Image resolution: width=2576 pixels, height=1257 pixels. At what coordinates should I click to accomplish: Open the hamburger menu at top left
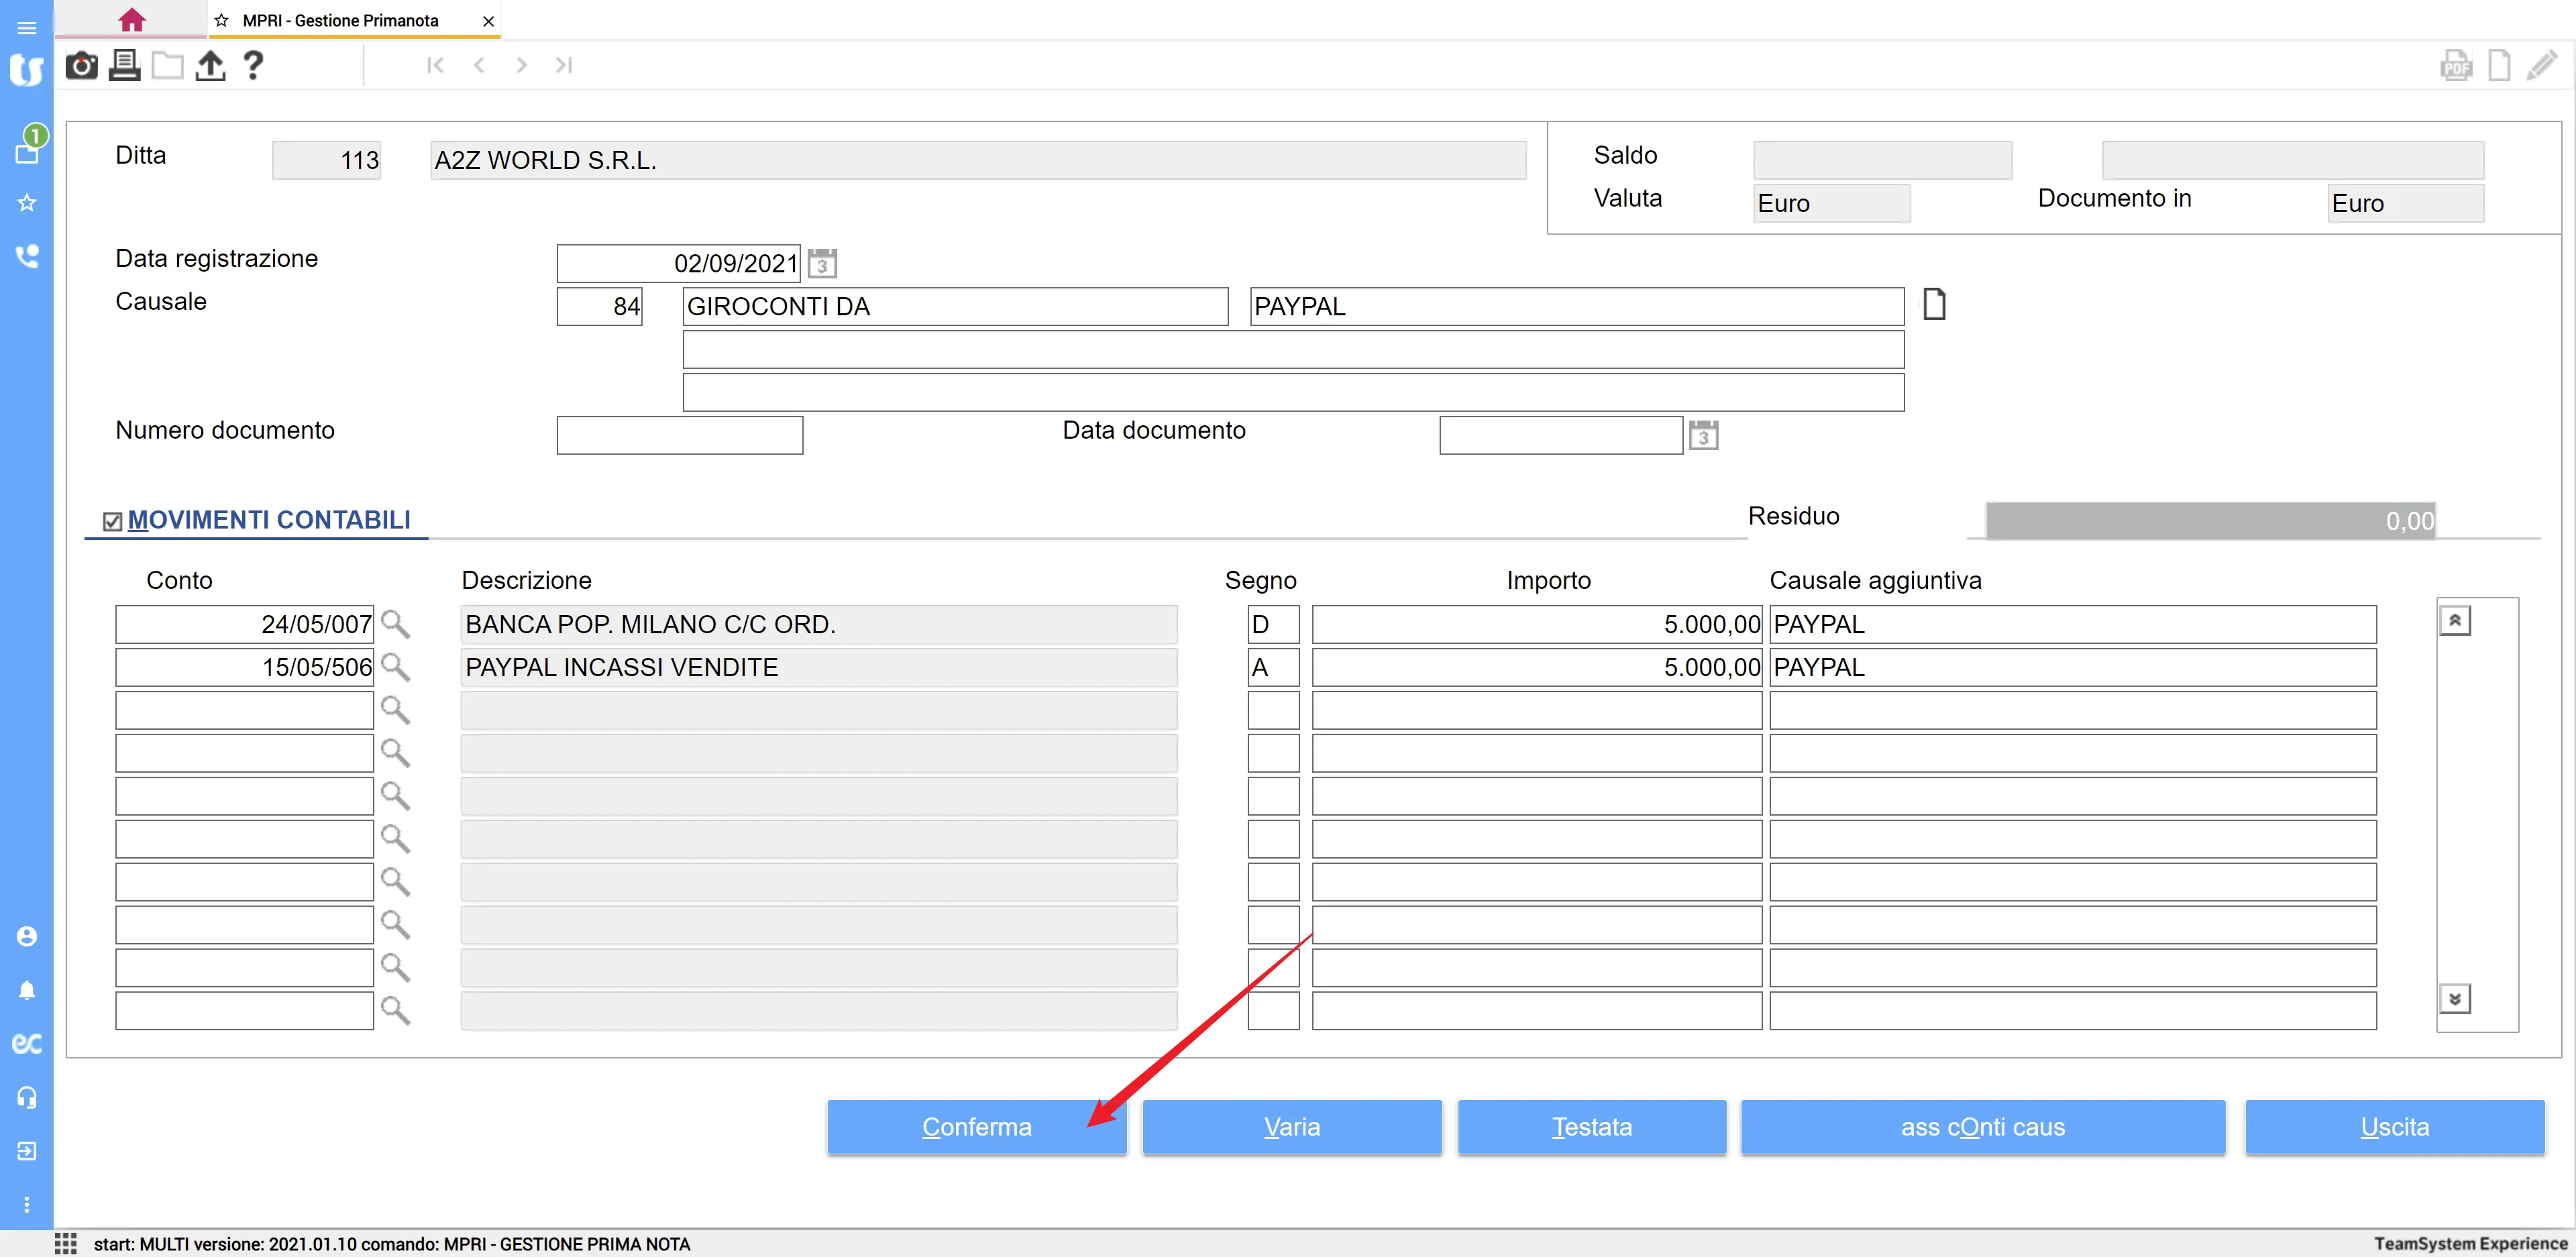tap(27, 27)
